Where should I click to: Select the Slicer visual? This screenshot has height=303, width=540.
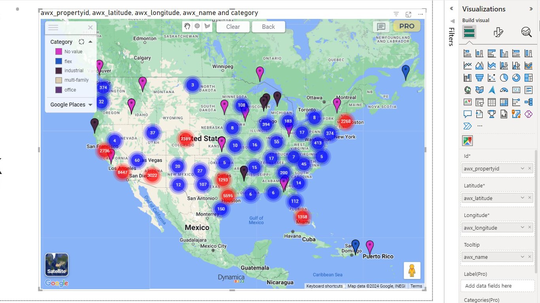(480, 102)
